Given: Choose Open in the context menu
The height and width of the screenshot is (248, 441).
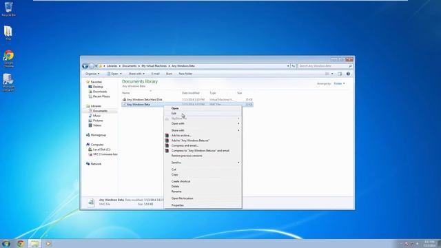Looking at the screenshot, I should tap(203, 108).
